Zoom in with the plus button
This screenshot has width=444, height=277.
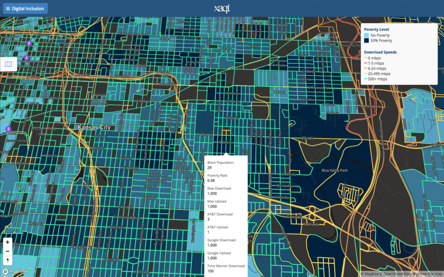coord(8,242)
